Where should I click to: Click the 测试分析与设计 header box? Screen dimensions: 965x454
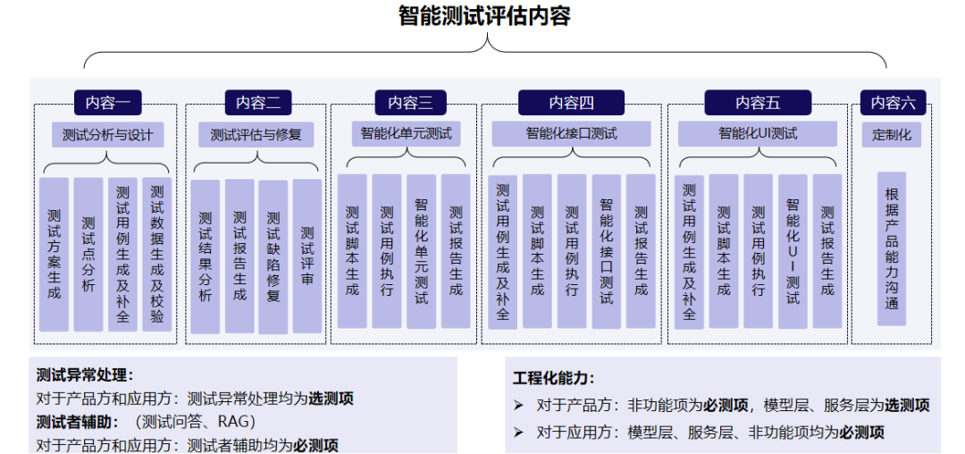coord(108,134)
